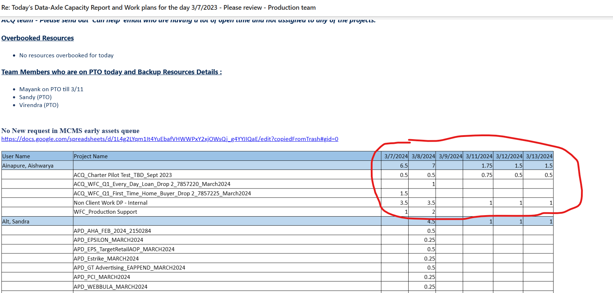
Task: Select ACQ_WFC_Q1_First_Time_Home_Buyer_Drop 2 project row
Action: [277, 193]
